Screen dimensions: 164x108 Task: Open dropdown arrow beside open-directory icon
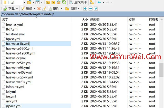(x=33, y=2)
